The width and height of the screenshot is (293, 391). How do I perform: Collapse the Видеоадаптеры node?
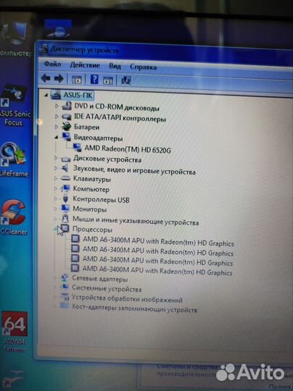coord(57,137)
